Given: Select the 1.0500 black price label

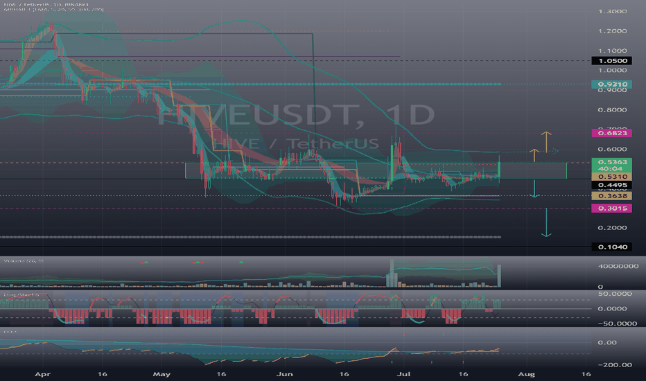Looking at the screenshot, I should (612, 60).
